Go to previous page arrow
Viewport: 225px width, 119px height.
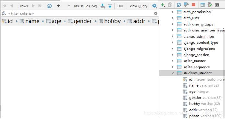click(x=12, y=6)
